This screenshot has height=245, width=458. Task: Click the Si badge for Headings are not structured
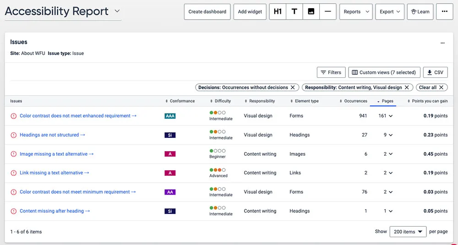click(170, 135)
